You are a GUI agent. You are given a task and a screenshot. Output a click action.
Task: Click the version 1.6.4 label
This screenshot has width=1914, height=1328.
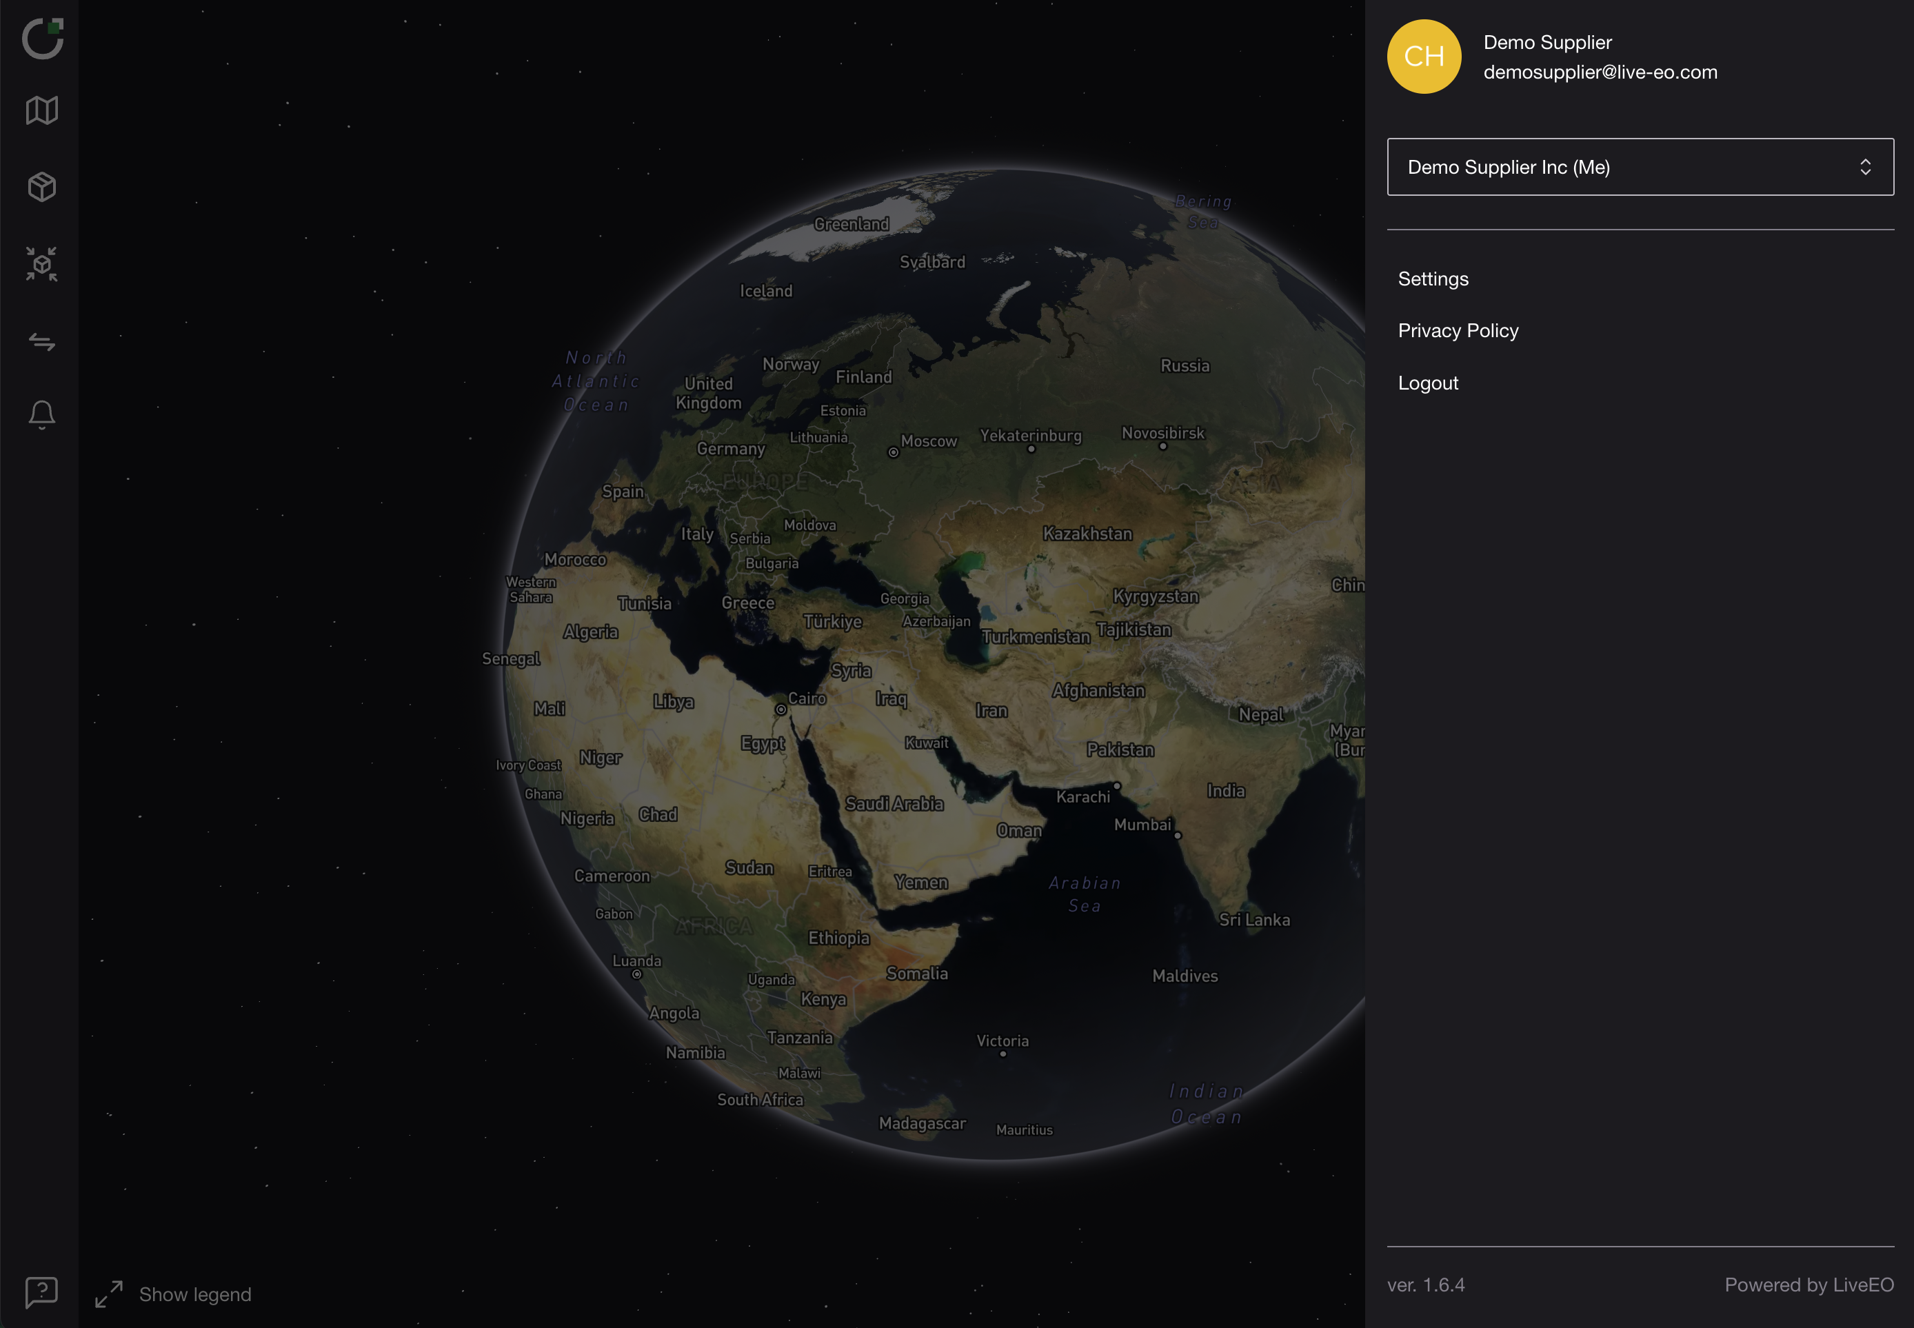pos(1425,1284)
